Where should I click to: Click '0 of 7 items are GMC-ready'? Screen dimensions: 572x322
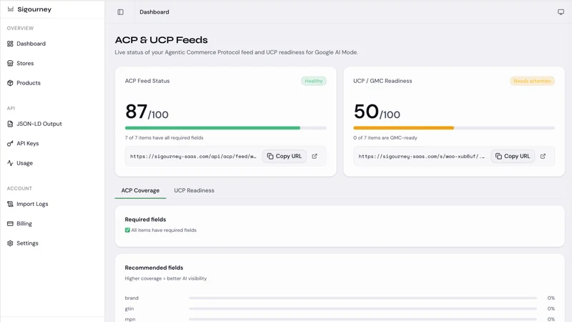pos(385,137)
